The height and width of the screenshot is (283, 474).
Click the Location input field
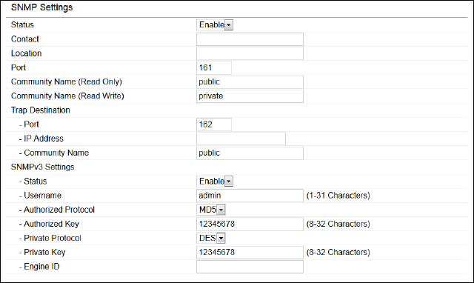(250, 53)
